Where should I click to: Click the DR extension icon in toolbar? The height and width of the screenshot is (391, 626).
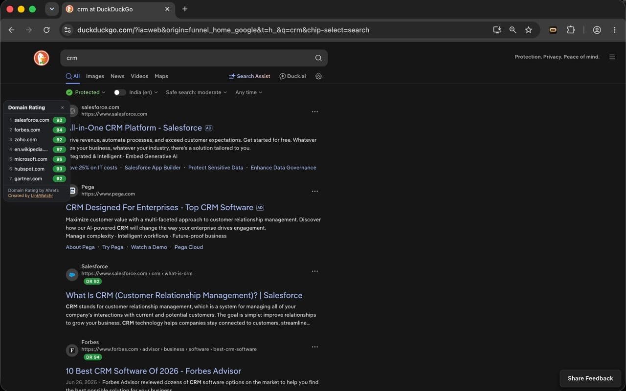553,30
